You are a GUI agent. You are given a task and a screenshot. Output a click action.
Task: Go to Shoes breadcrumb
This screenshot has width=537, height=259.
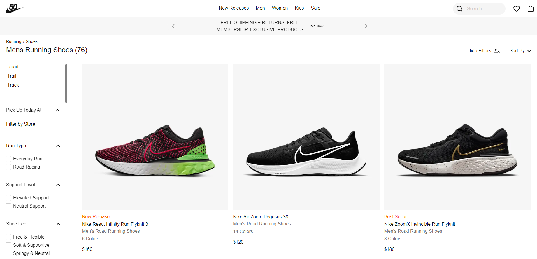[32, 41]
